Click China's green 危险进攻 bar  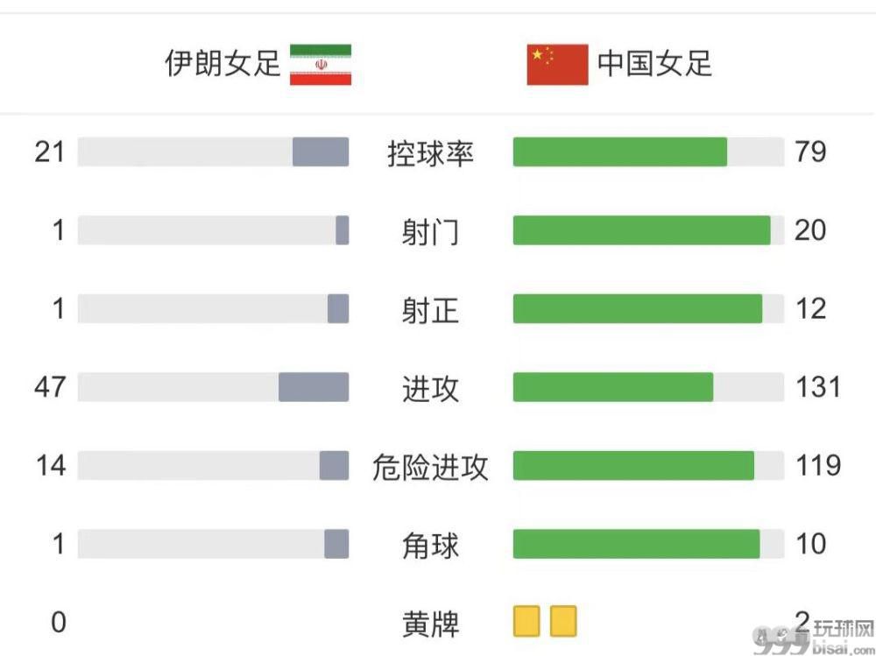[633, 465]
